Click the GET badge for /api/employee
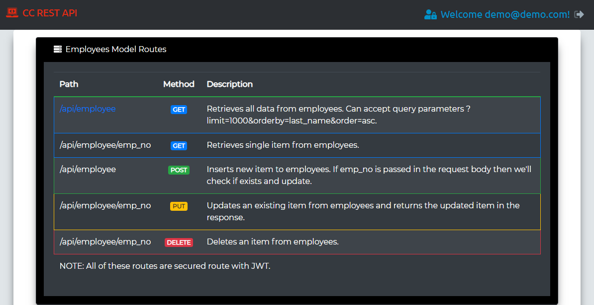Image resolution: width=594 pixels, height=305 pixels. click(179, 110)
